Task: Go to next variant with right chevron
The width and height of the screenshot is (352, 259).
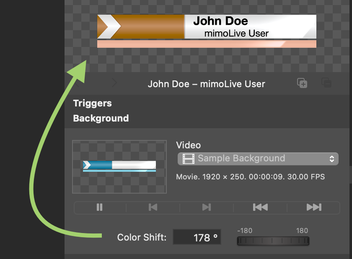Action: (x=114, y=83)
